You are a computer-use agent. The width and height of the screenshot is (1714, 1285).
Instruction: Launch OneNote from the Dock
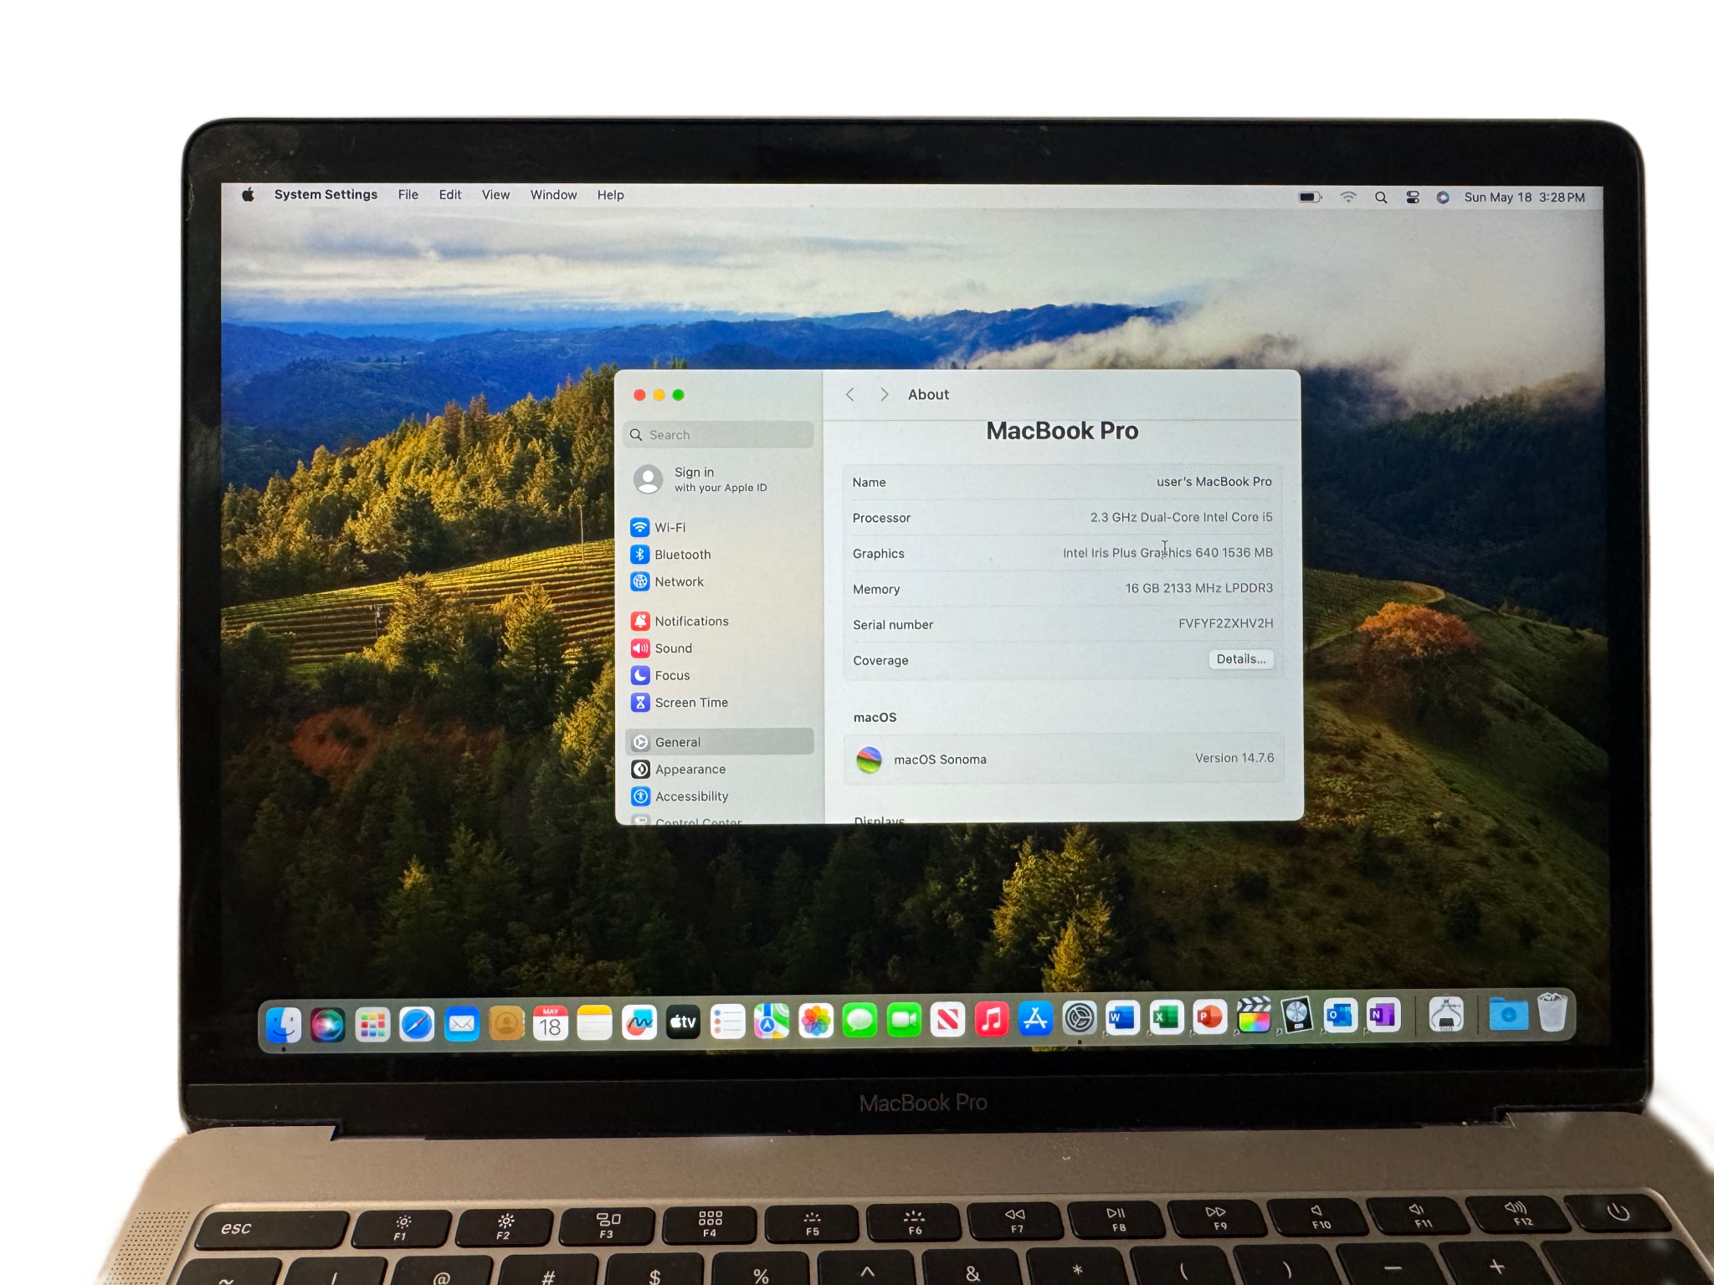1383,1015
